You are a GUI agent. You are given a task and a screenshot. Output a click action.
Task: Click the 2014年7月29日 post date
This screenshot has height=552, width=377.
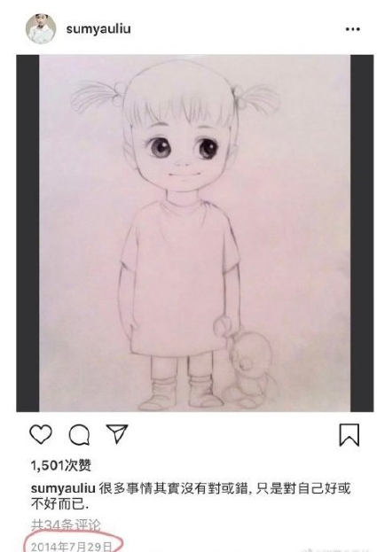72,546
